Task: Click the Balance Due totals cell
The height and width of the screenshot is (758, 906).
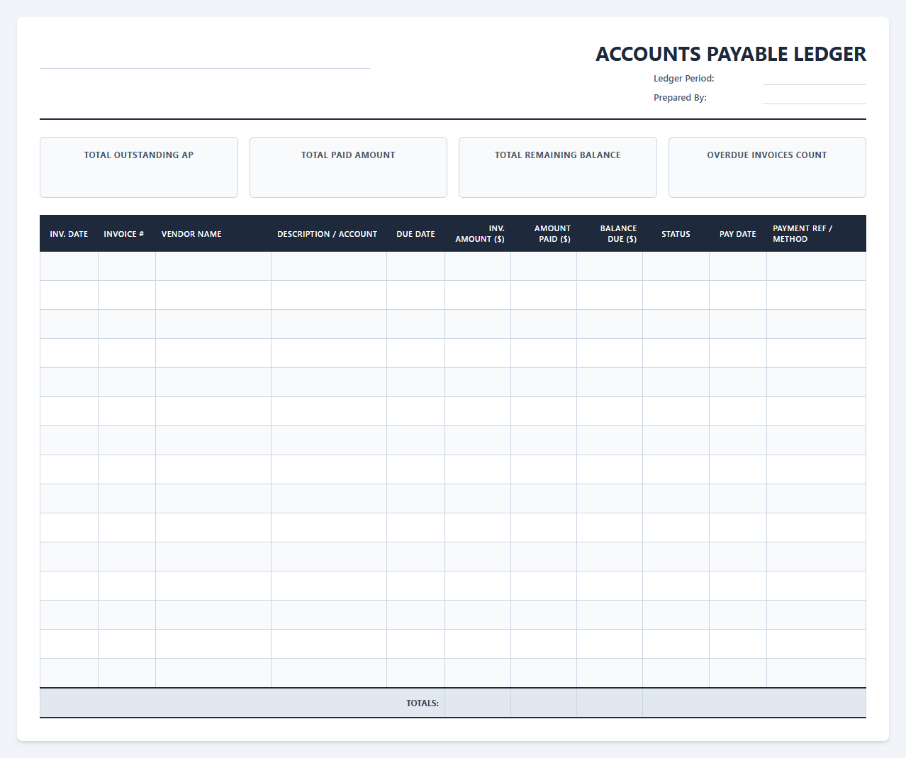Action: point(610,703)
